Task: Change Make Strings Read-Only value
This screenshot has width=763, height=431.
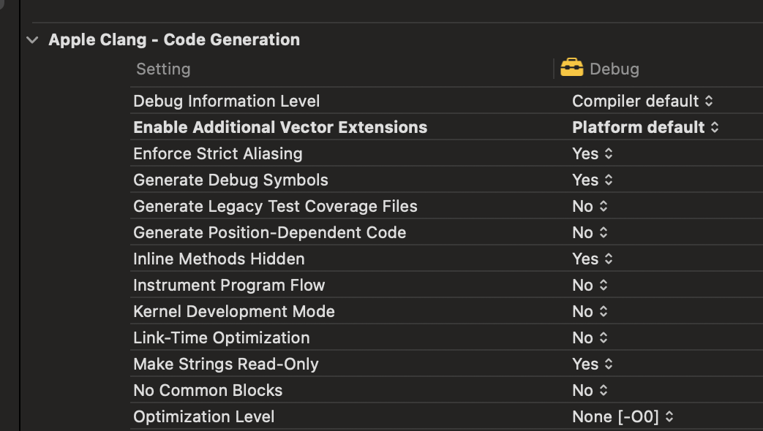Action: [x=593, y=364]
